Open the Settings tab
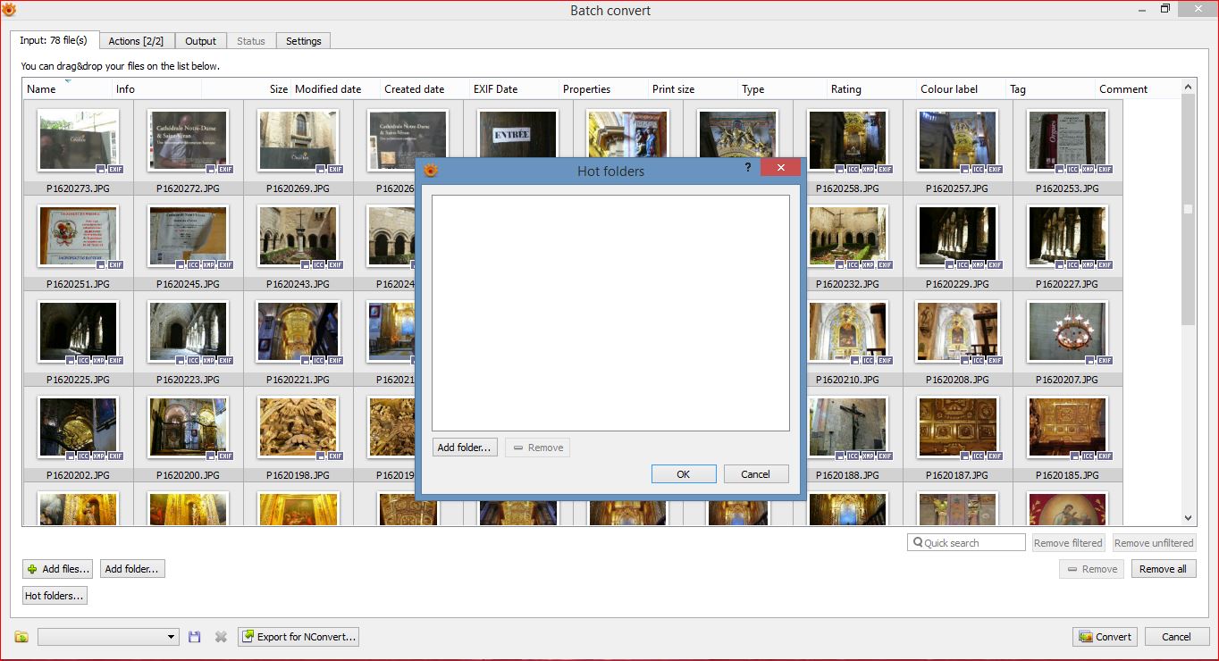The width and height of the screenshot is (1219, 661). 304,41
